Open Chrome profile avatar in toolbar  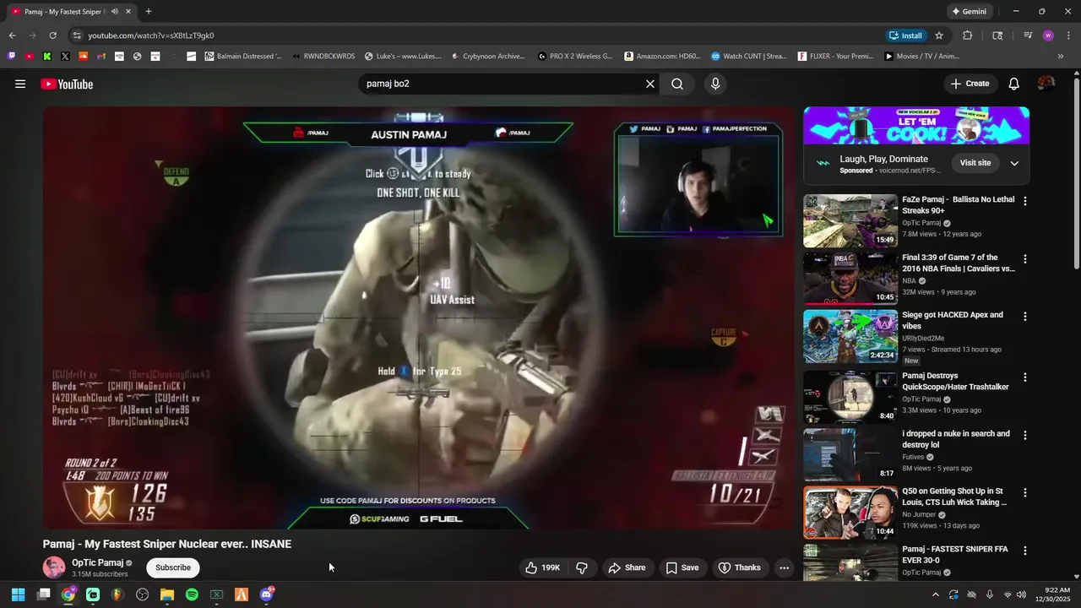coord(1048,35)
